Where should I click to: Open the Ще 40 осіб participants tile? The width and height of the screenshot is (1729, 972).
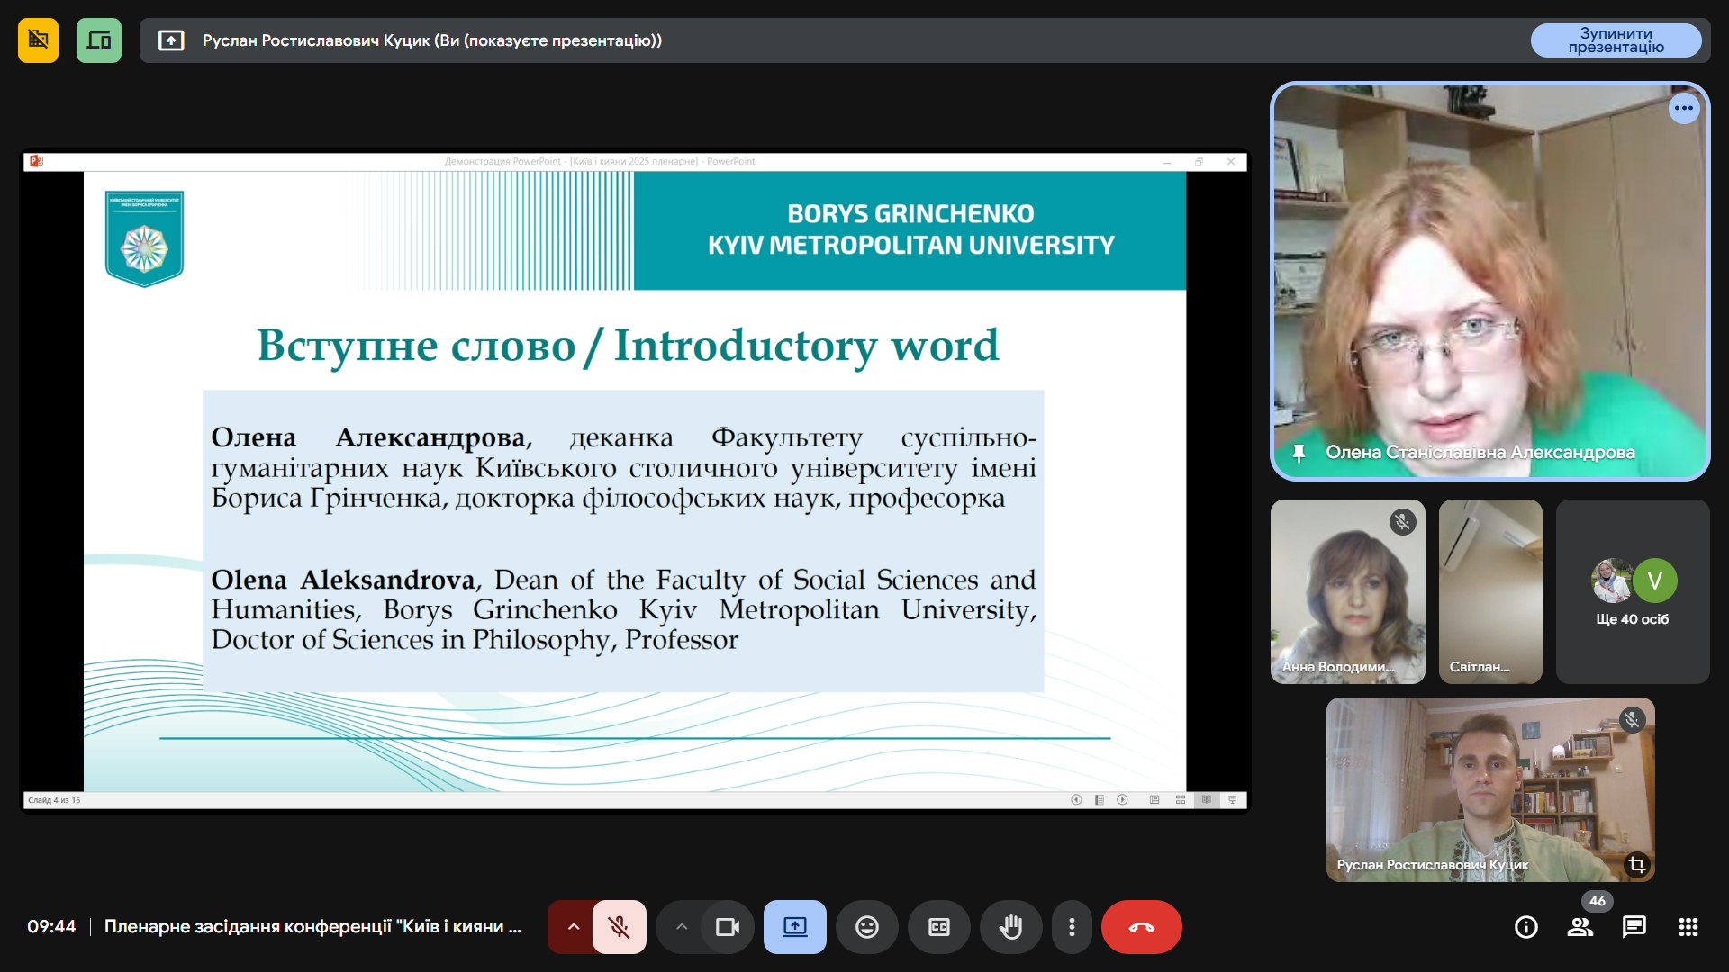coord(1632,591)
